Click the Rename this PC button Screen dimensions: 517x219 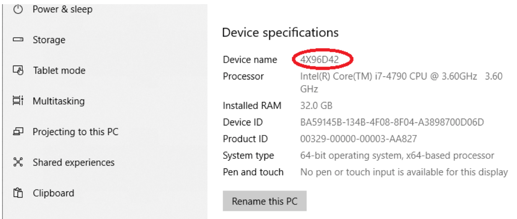[x=265, y=201]
